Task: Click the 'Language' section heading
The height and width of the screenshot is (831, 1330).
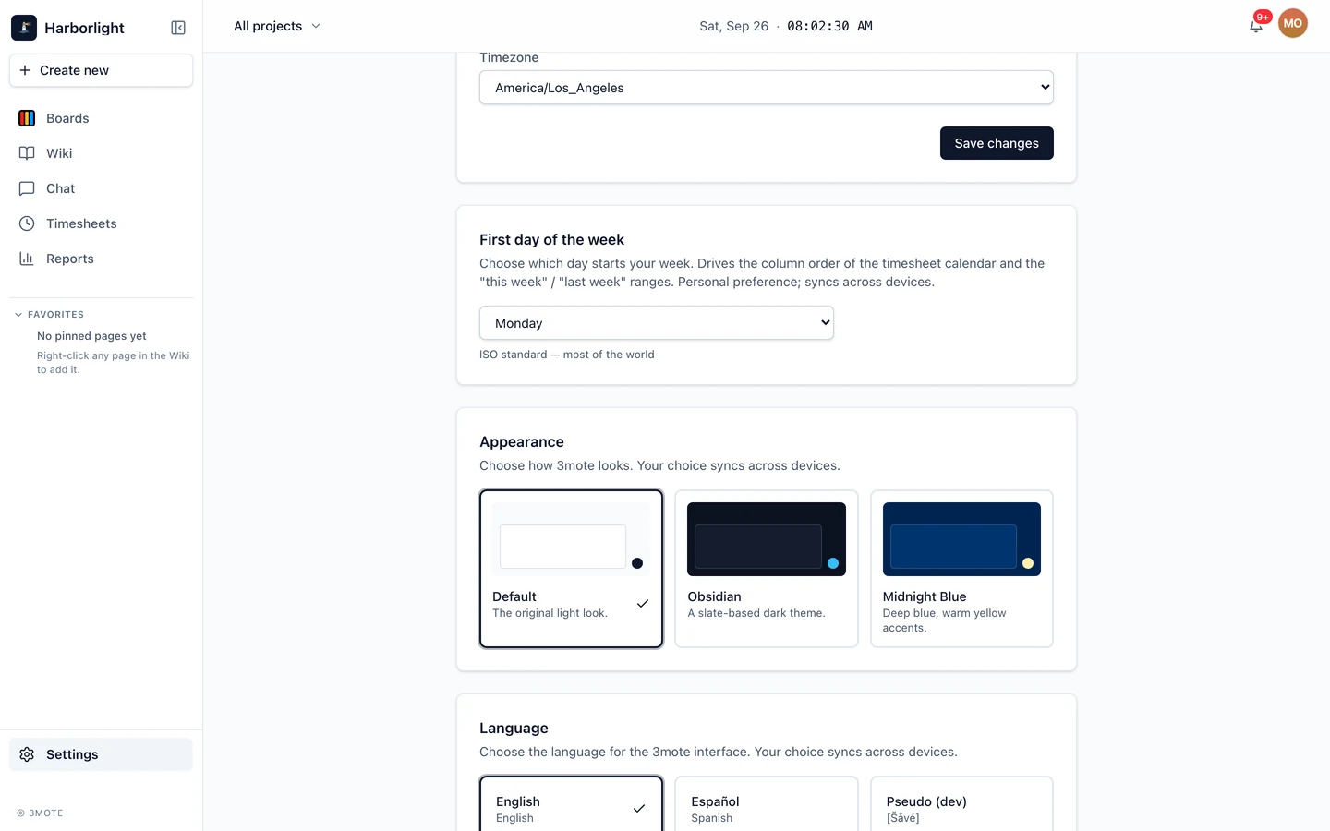Action: click(x=514, y=729)
